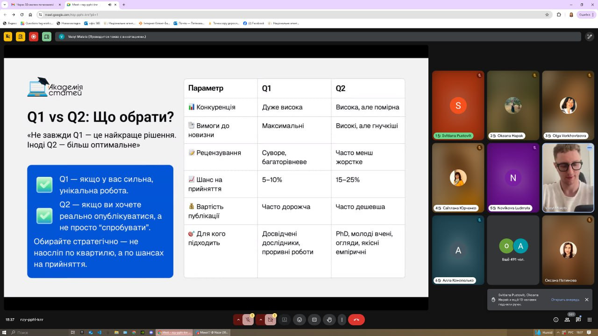The height and width of the screenshot is (336, 598).
Task: Open options on Vasyl Maleta's tile
Action: point(590,147)
